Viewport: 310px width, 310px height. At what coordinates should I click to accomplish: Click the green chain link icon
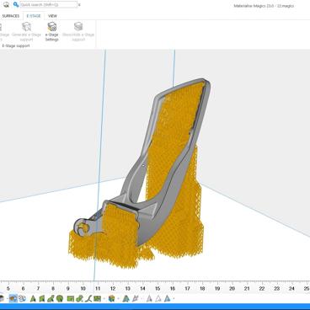point(79,298)
